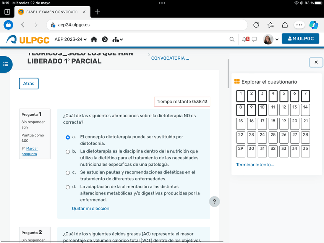The width and height of the screenshot is (324, 243).
Task: Jump to question 7 in navigation
Action: click(305, 96)
